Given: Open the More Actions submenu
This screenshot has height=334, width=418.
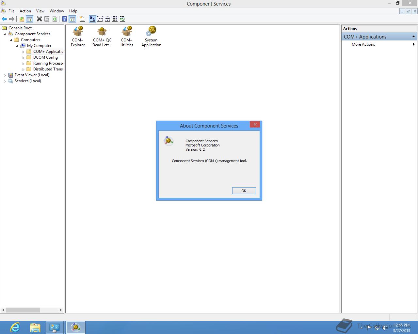Looking at the screenshot, I should pyautogui.click(x=379, y=44).
